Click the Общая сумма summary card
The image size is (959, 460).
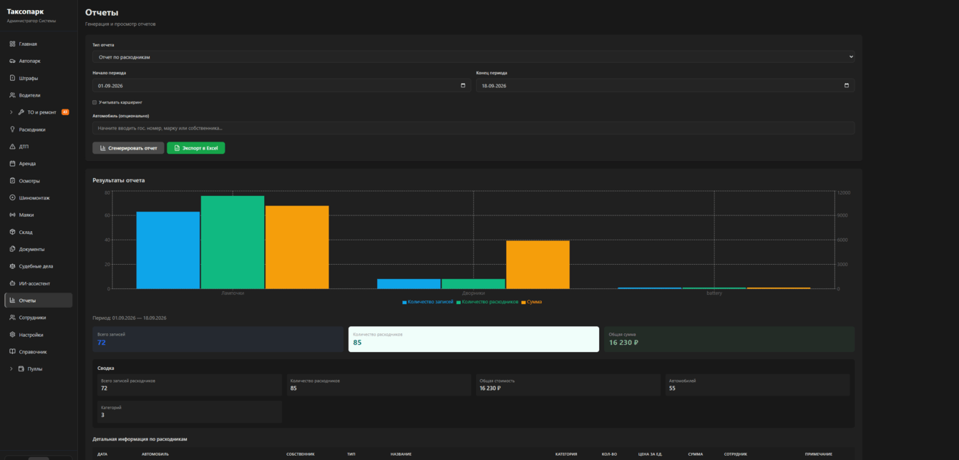click(729, 339)
